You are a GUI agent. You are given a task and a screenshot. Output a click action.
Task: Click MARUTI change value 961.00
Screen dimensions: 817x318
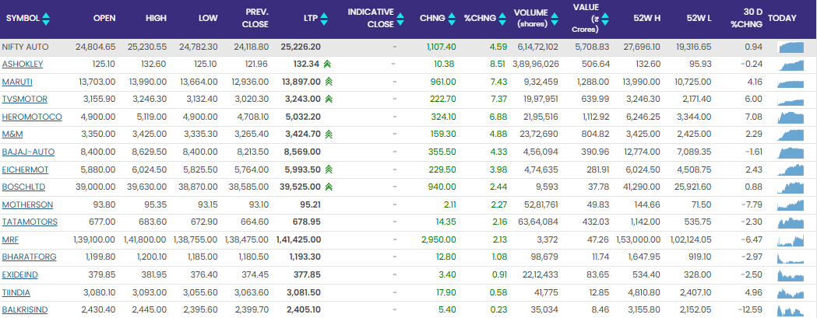coord(443,82)
